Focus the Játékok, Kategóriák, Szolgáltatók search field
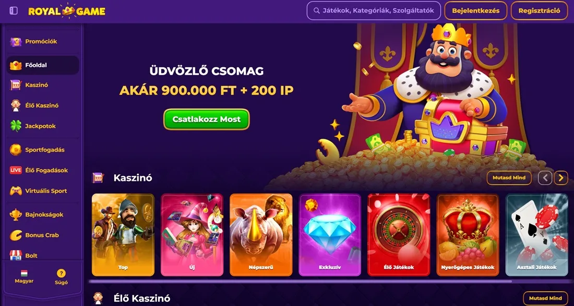 (374, 10)
